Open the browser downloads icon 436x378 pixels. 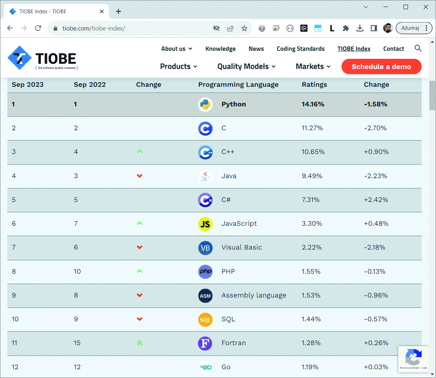[360, 28]
